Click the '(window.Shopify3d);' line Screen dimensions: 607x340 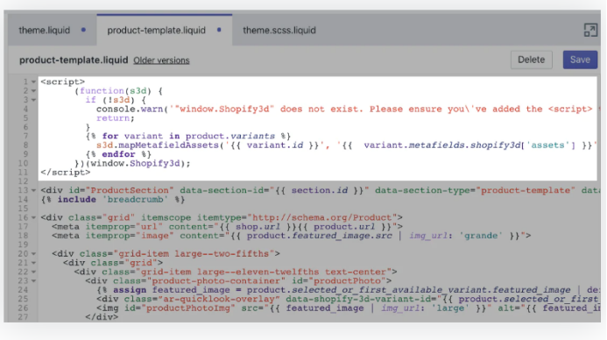[x=132, y=163]
